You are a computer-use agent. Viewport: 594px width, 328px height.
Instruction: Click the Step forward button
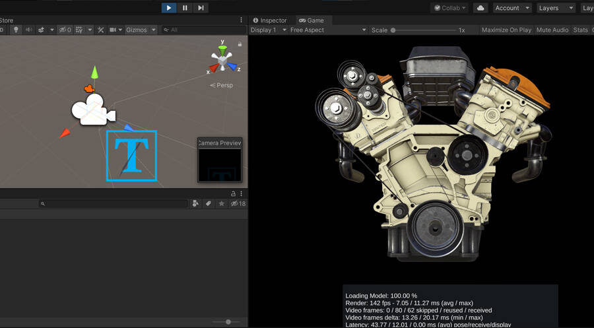[x=201, y=8]
